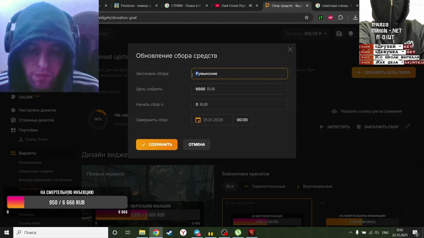Click the Добавить цель сбора button
This screenshot has width=424, height=238.
pyautogui.click(x=384, y=72)
